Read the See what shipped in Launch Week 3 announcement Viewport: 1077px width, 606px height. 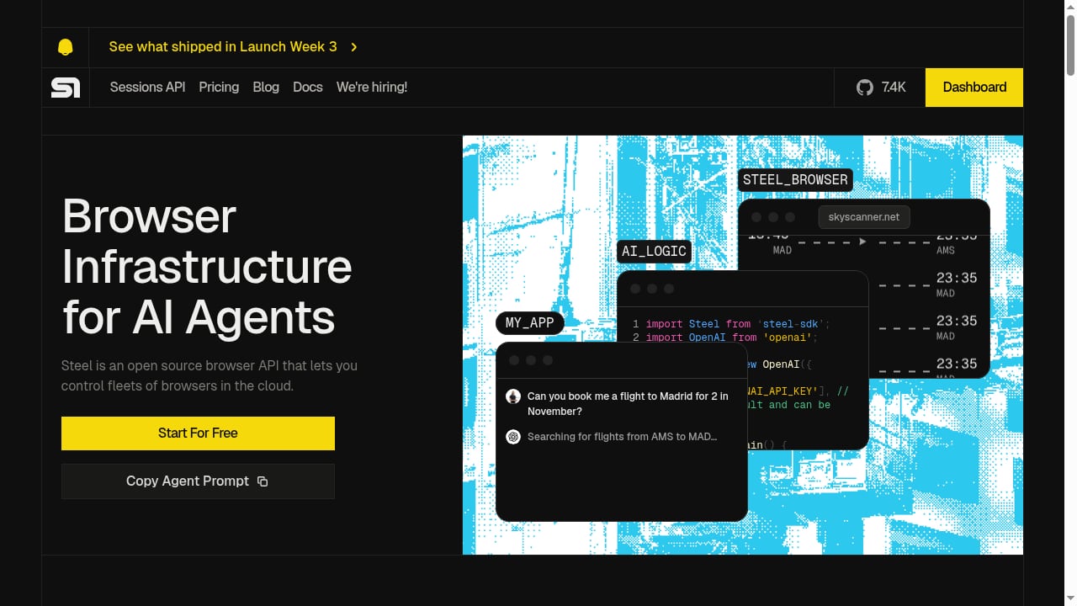coord(223,47)
